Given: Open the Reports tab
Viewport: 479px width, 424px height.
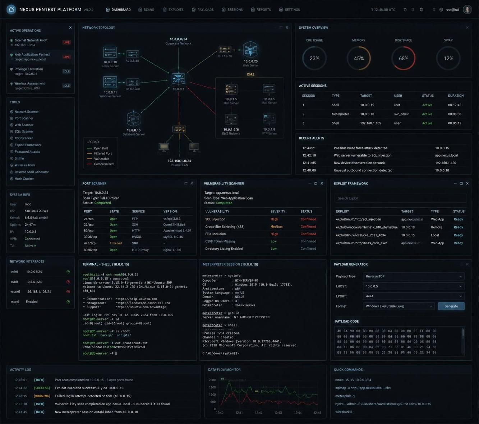Looking at the screenshot, I should pos(261,10).
